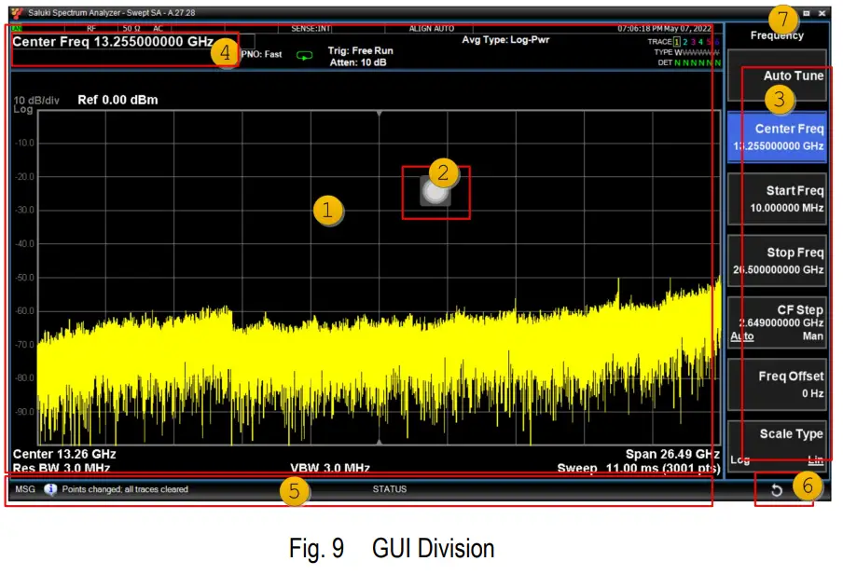Click the AC coupling indicator in header
Screen dimensions: 843x575
tap(158, 29)
